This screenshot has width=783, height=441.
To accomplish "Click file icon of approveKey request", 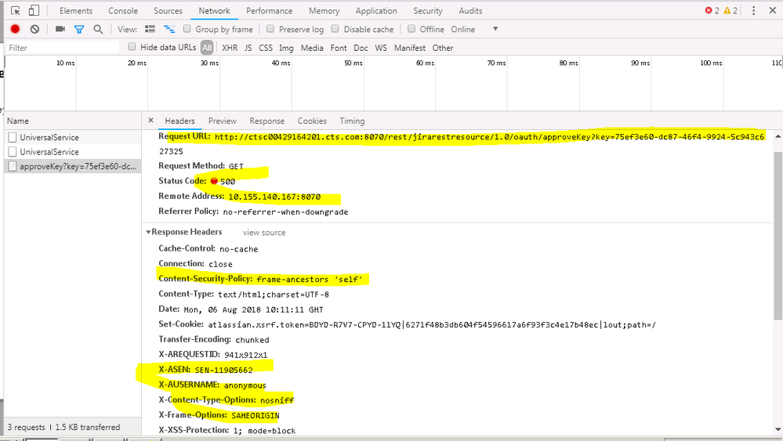I will click(x=13, y=166).
